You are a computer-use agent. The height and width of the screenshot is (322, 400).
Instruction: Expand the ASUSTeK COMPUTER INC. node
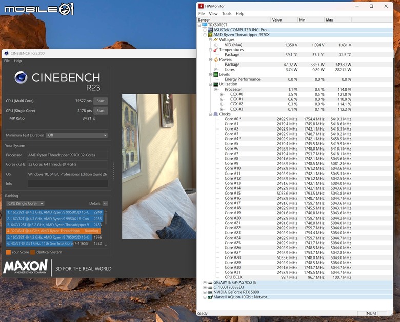pos(205,30)
